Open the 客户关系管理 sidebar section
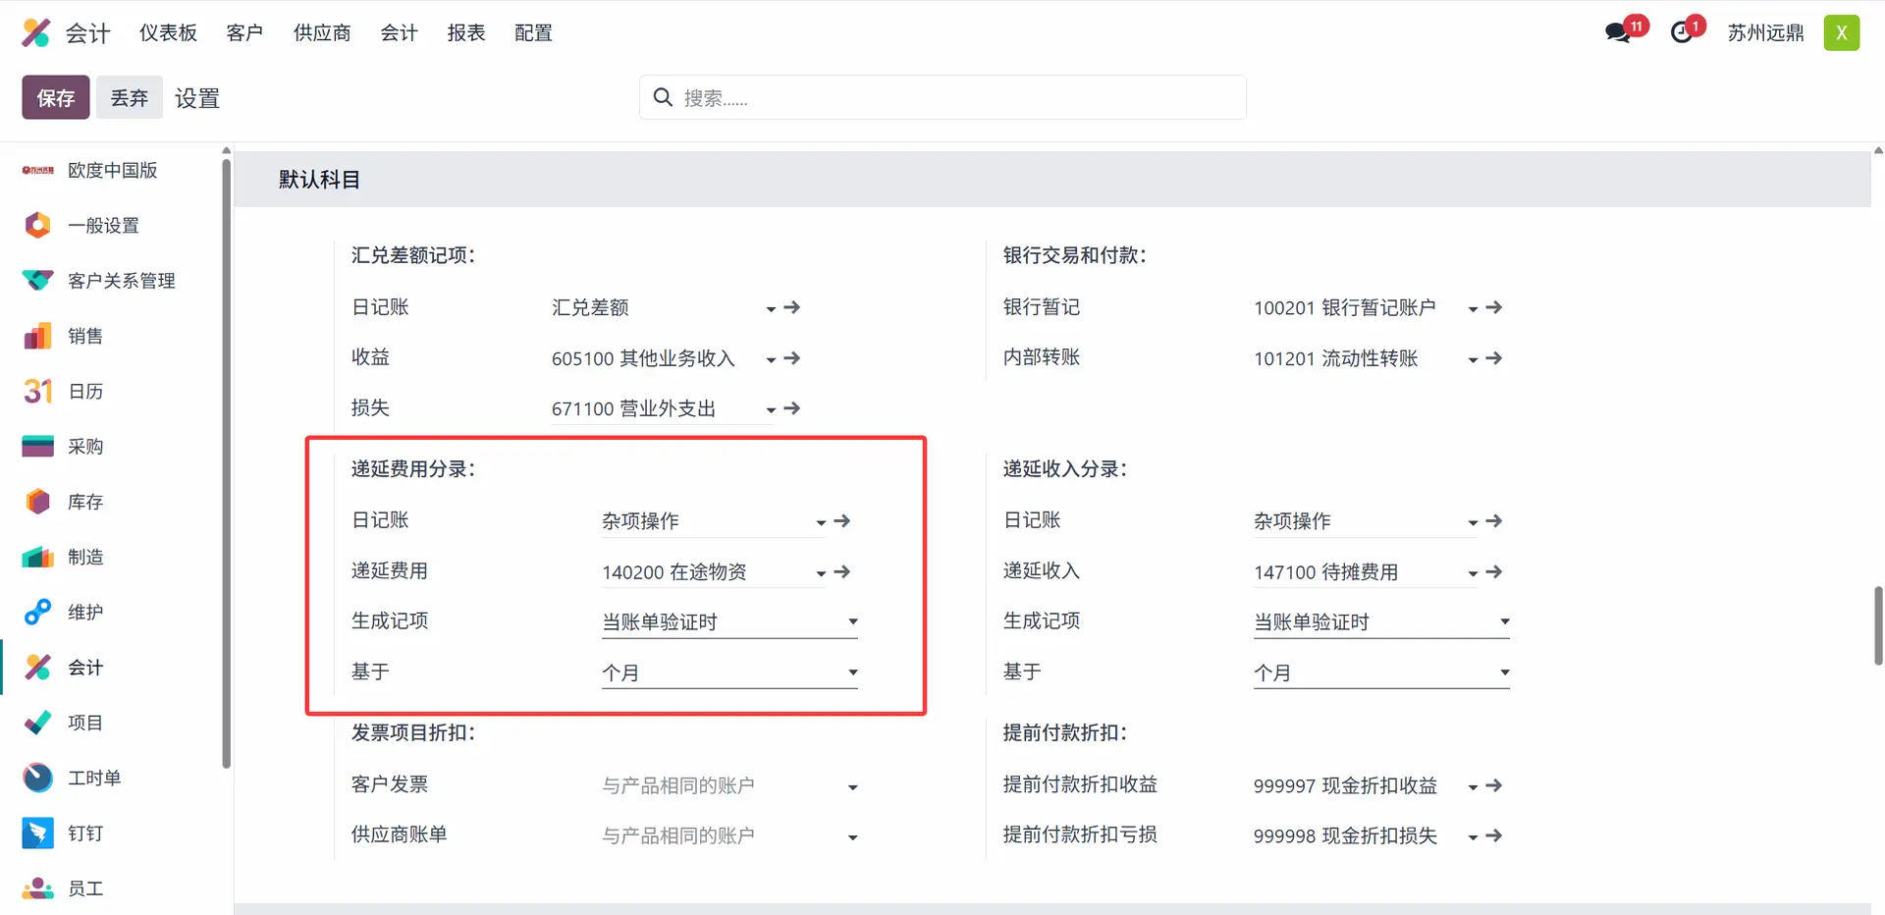The height and width of the screenshot is (915, 1885). 121,281
